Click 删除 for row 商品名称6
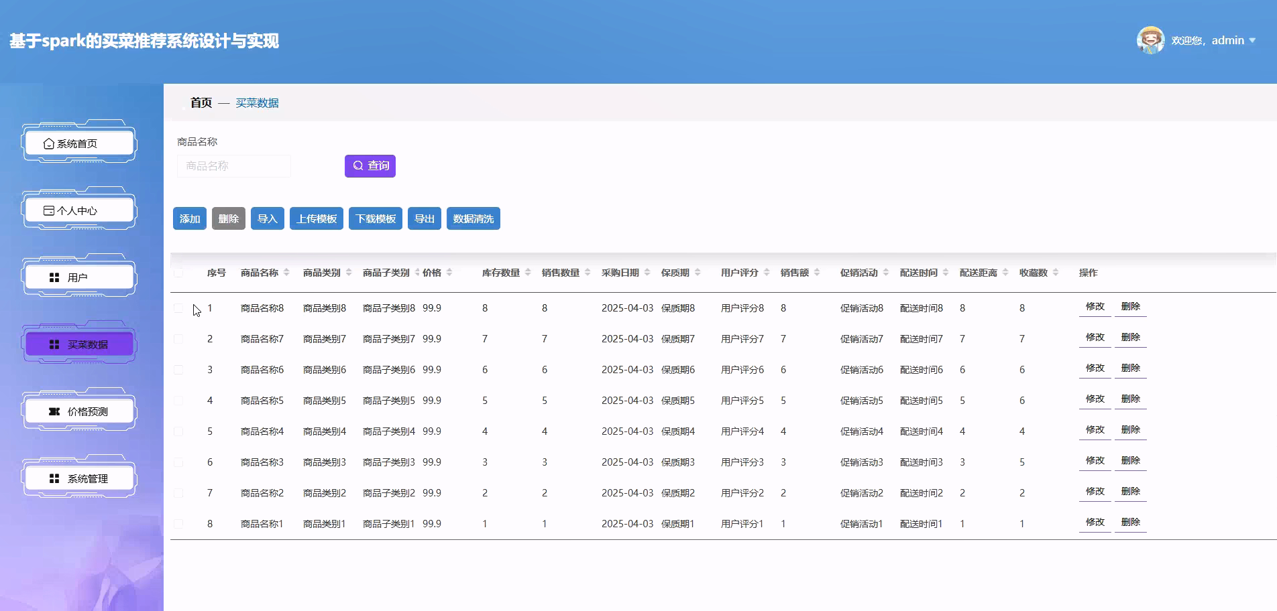This screenshot has width=1277, height=611. pos(1131,368)
